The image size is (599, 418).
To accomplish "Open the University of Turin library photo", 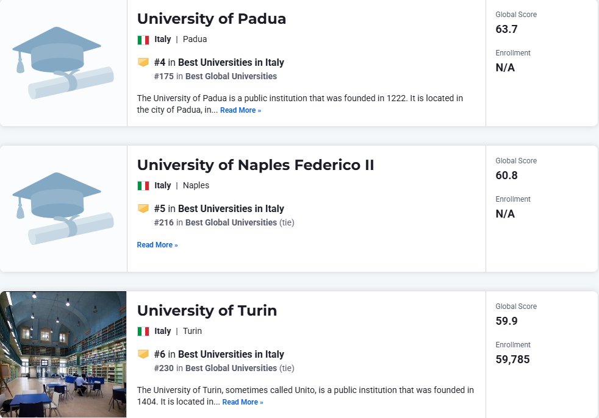I will (63, 354).
